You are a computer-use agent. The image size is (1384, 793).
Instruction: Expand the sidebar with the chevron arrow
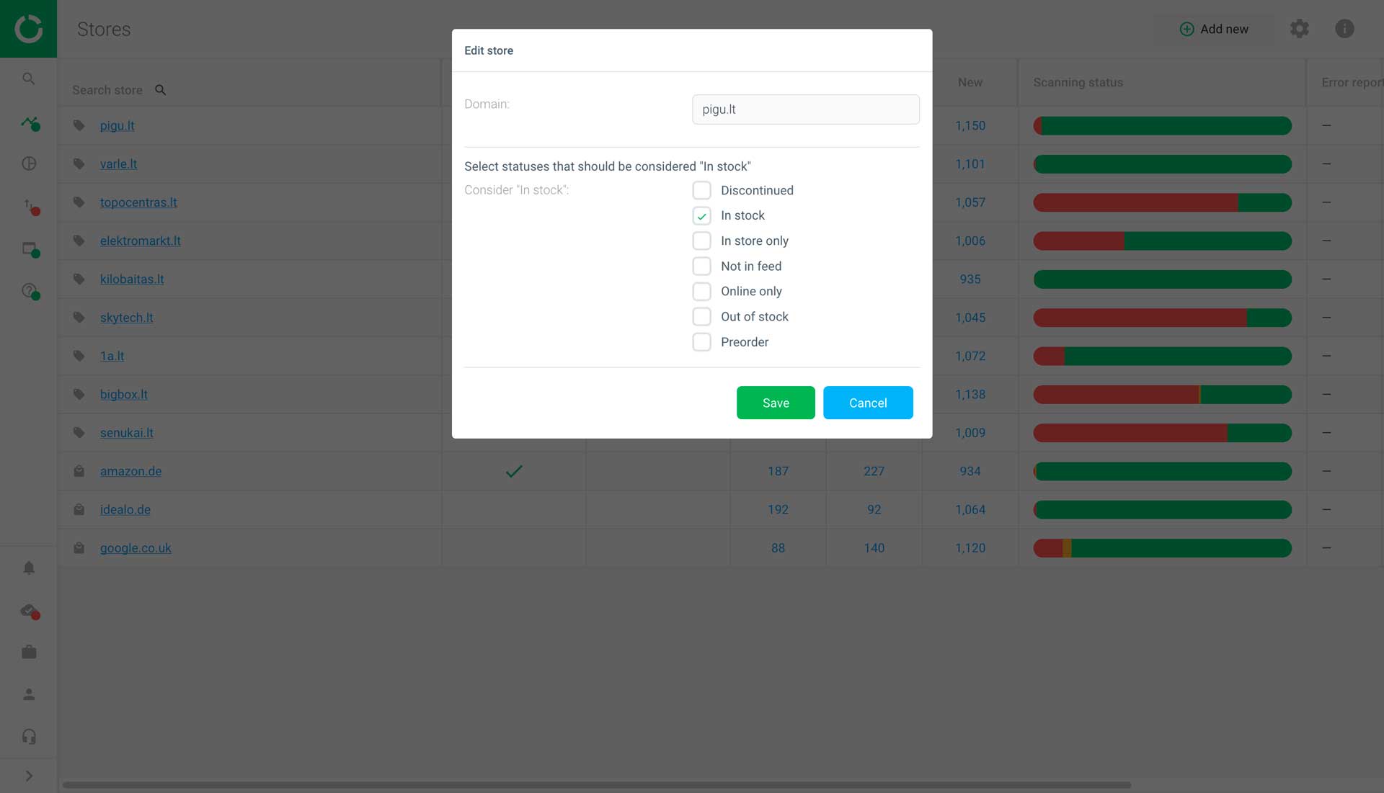coord(29,776)
